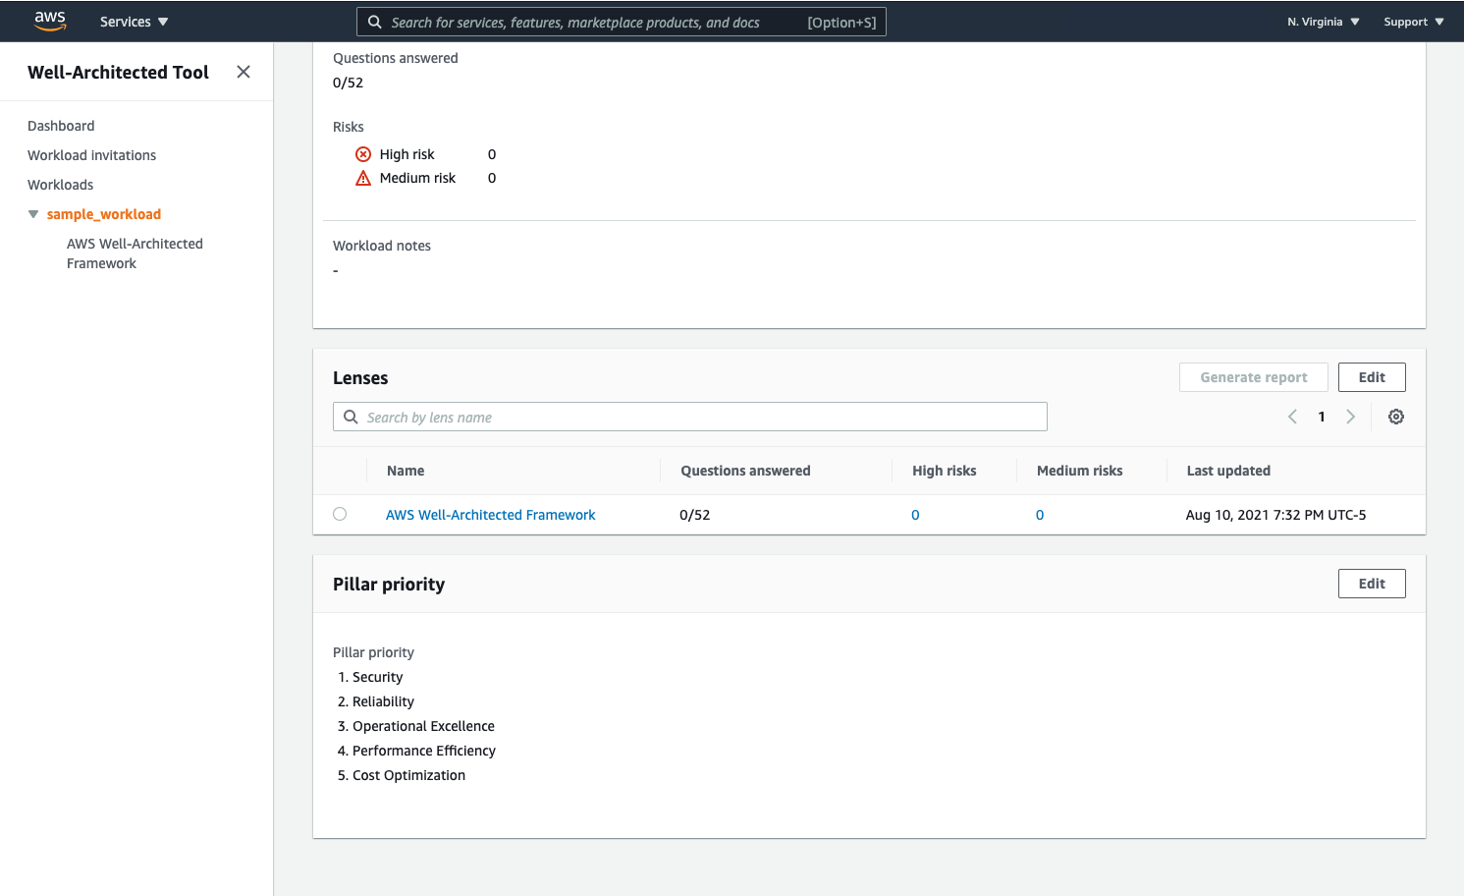The width and height of the screenshot is (1464, 896).
Task: Click the Last updated column header
Action: coord(1228,471)
